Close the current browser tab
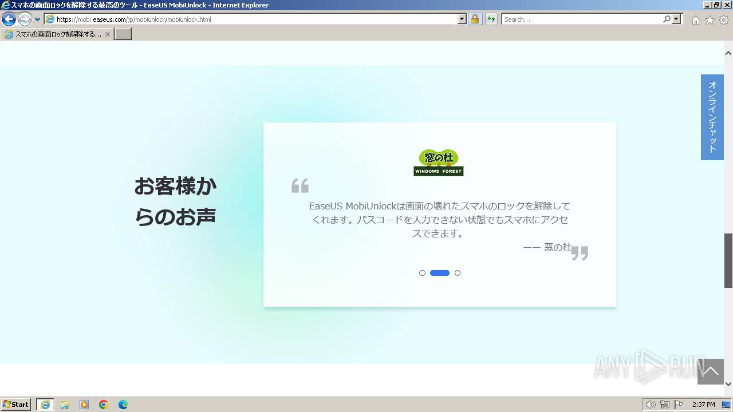Viewport: 733px width, 412px height. (108, 34)
